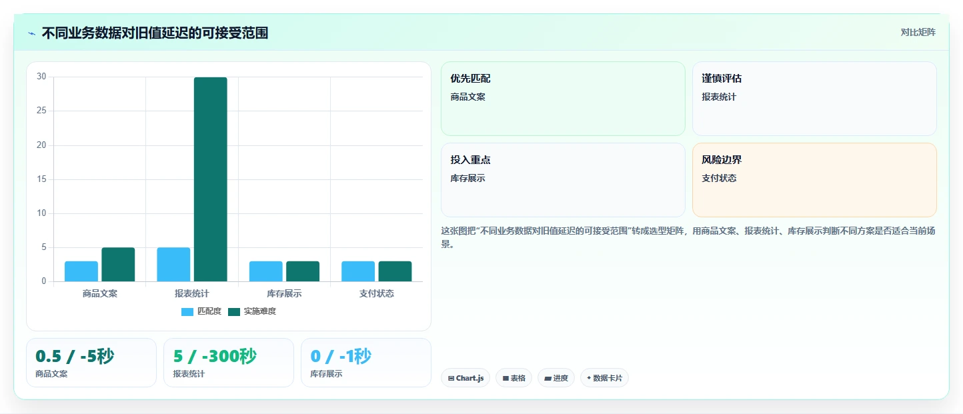Open the 优先匹配 matrix card
Screen dimensions: 963x414
[563, 99]
